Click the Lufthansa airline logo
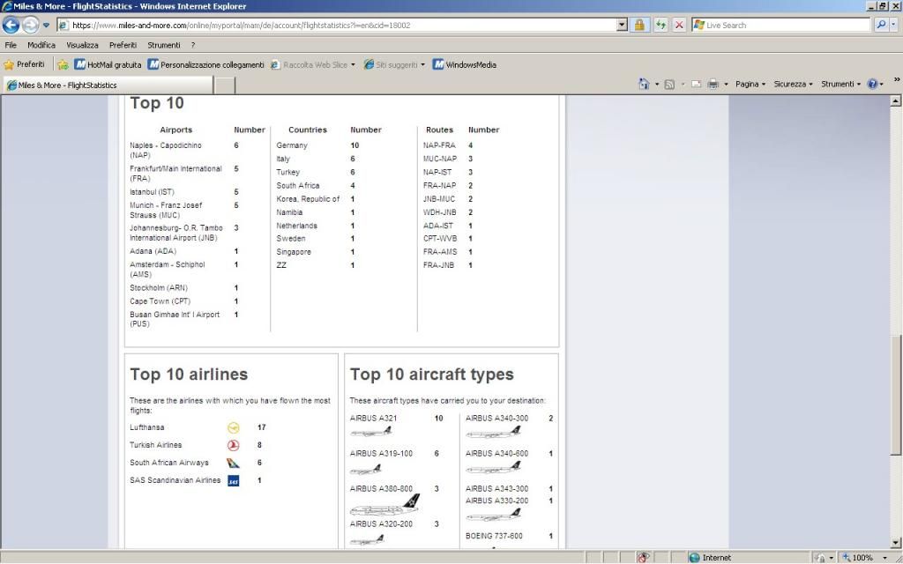 click(x=233, y=427)
